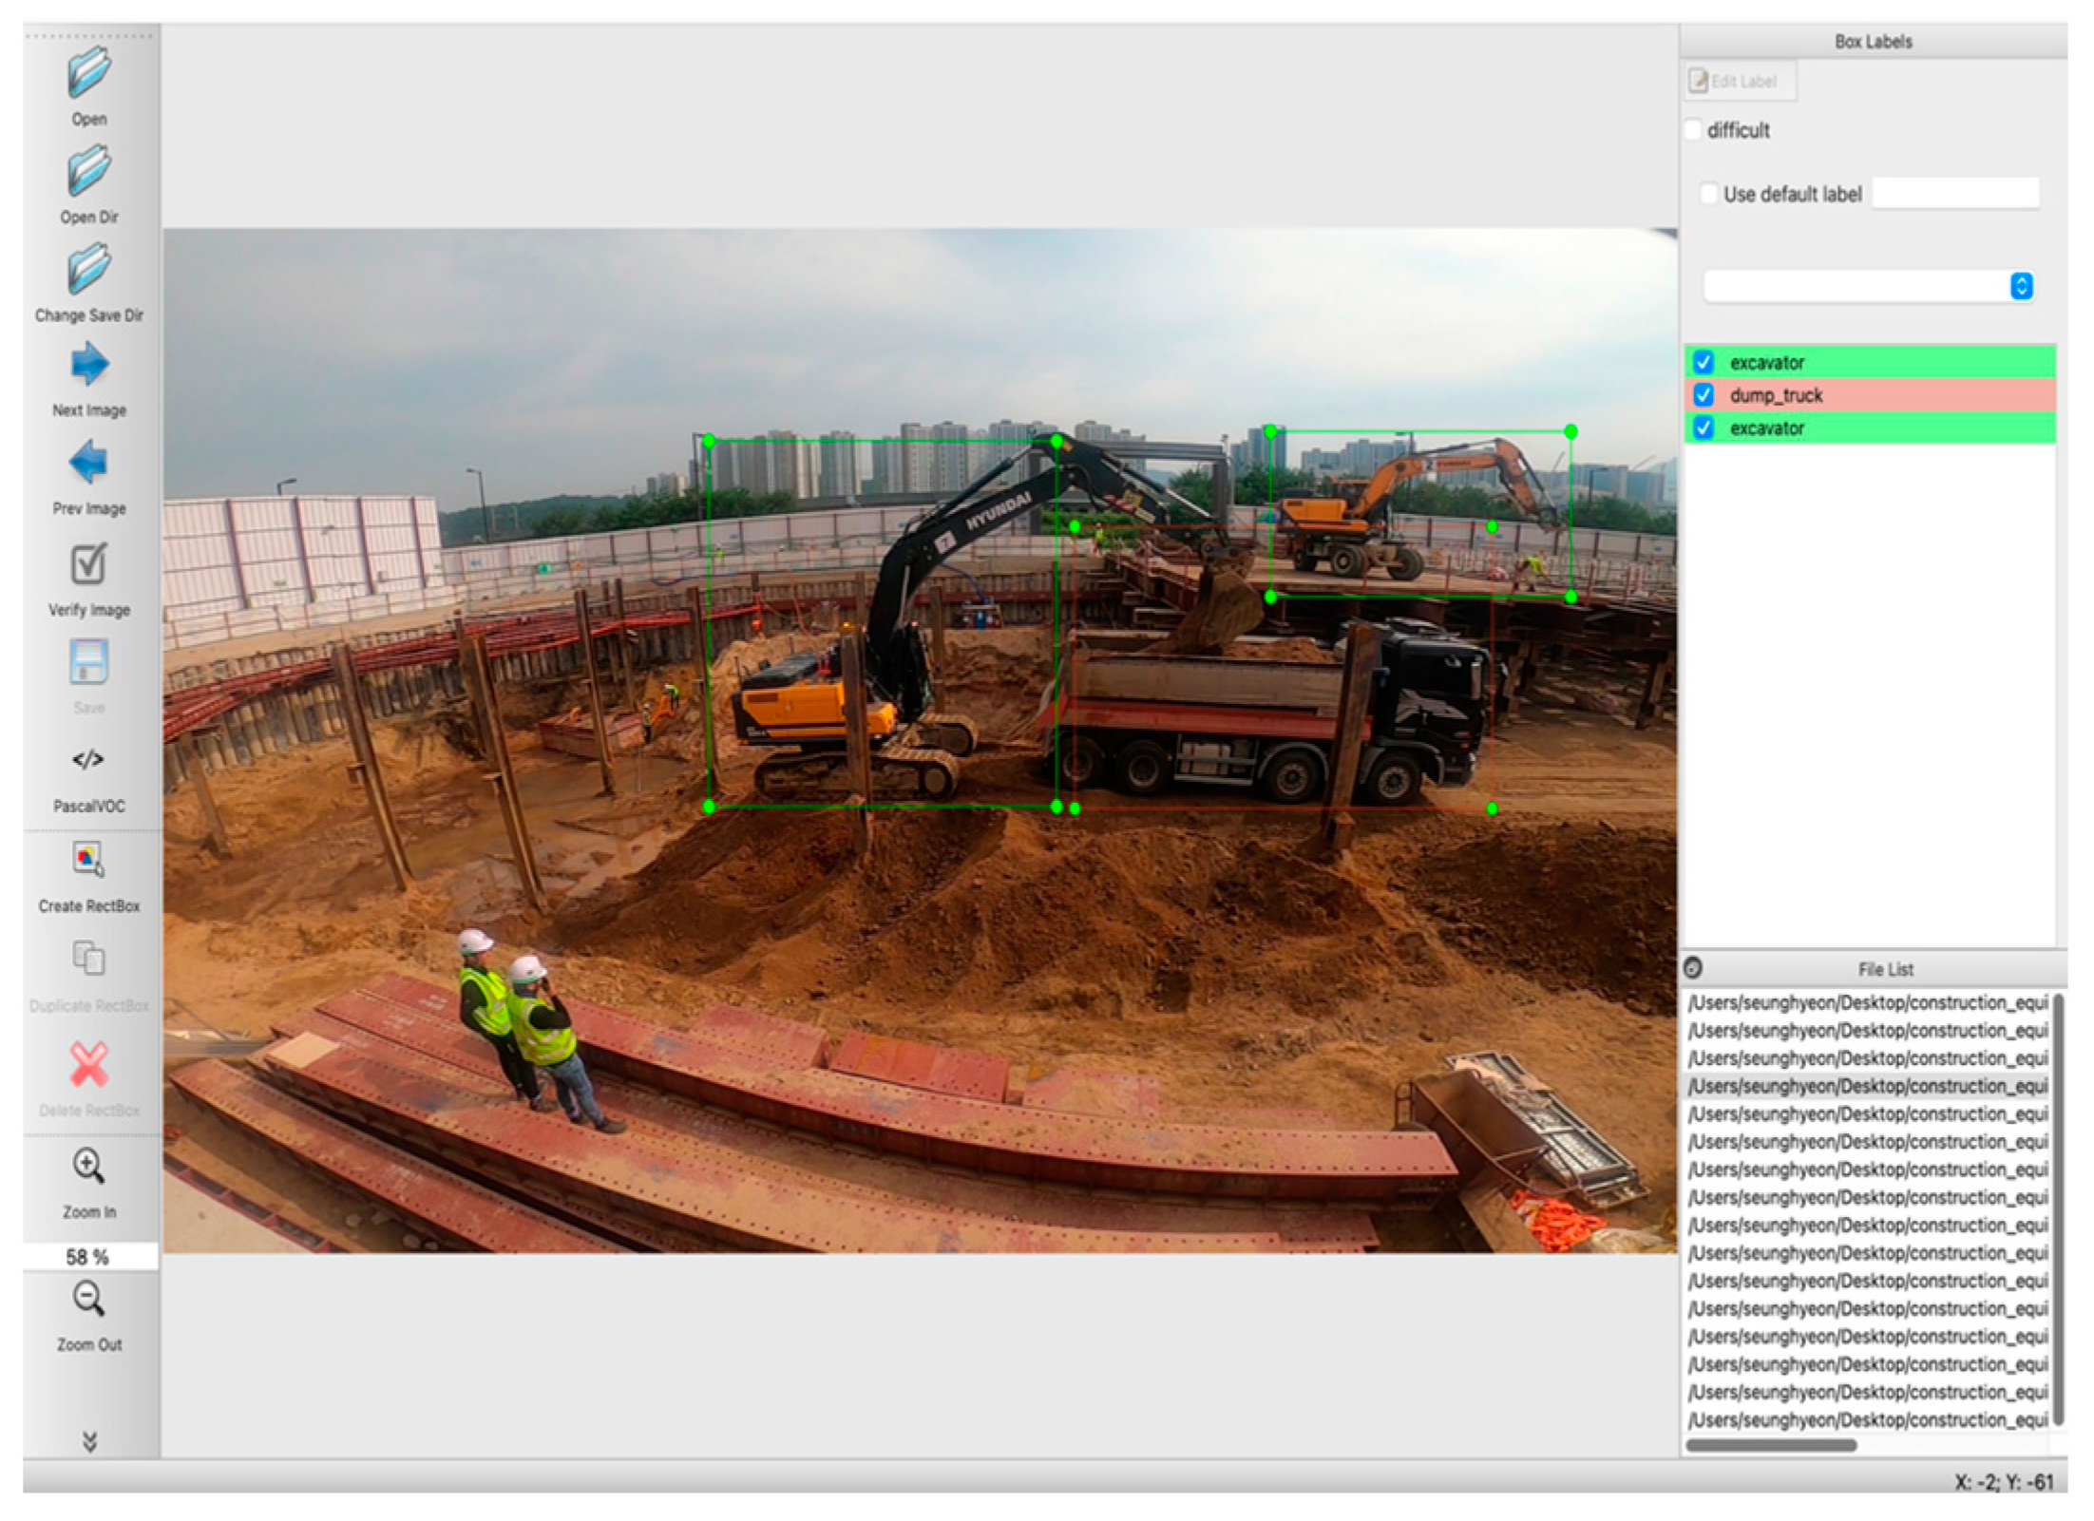Click the Open Dir folder icon
This screenshot has width=2094, height=1521.
[x=88, y=172]
